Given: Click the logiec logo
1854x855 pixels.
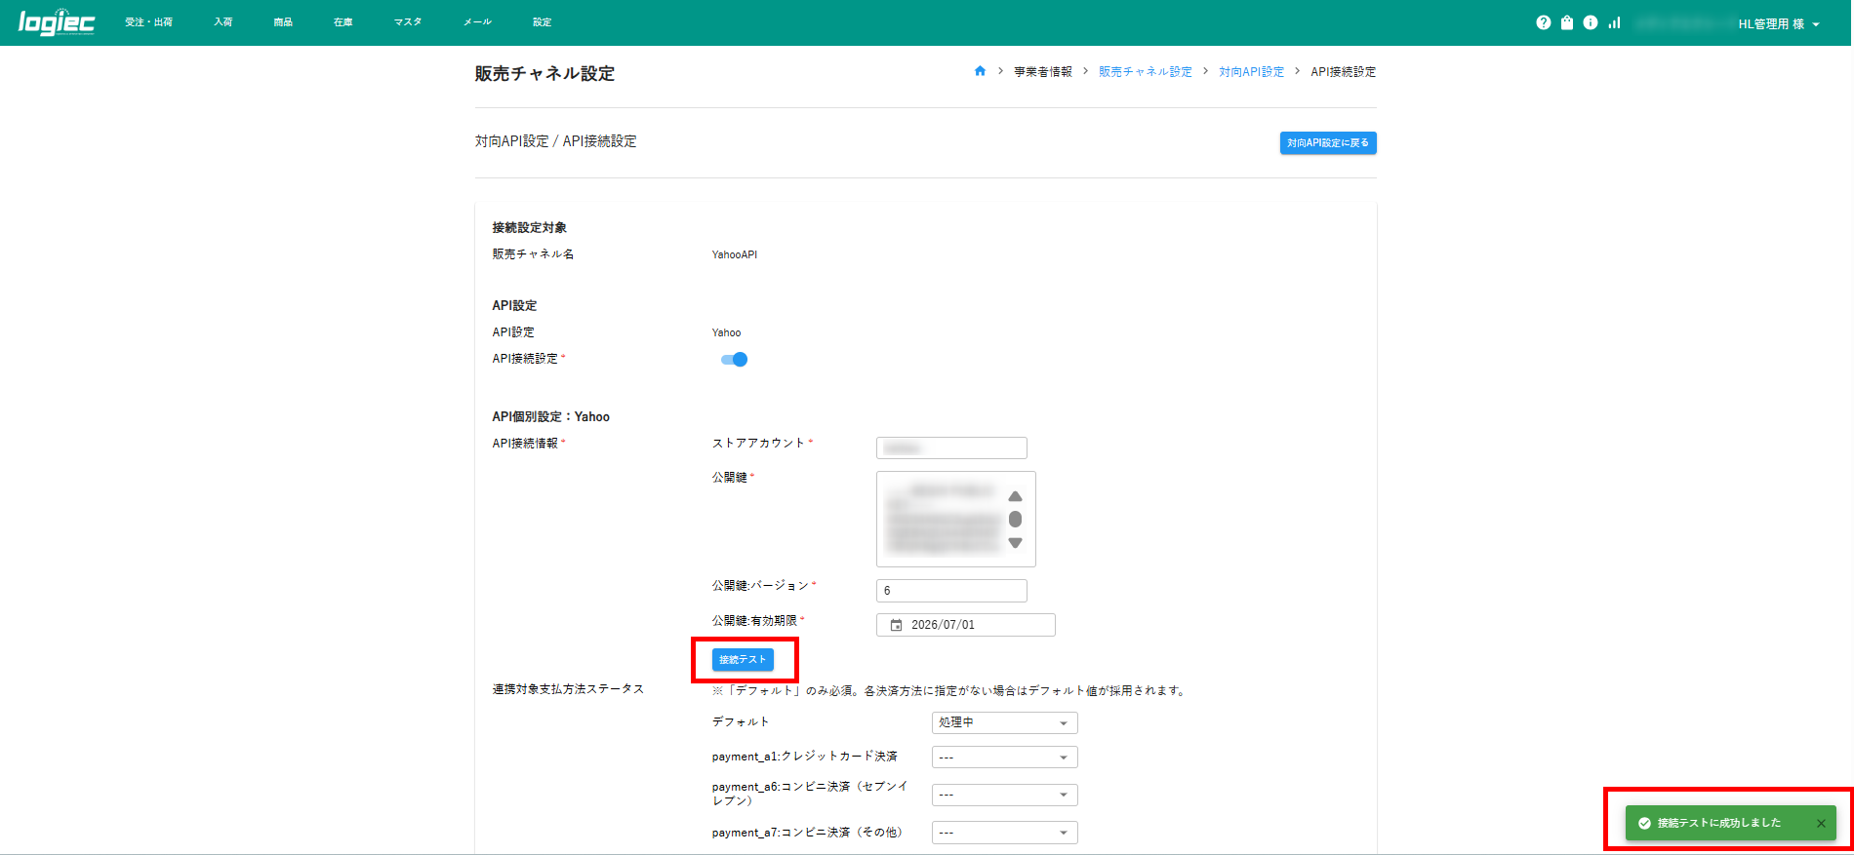Looking at the screenshot, I should pos(57,22).
